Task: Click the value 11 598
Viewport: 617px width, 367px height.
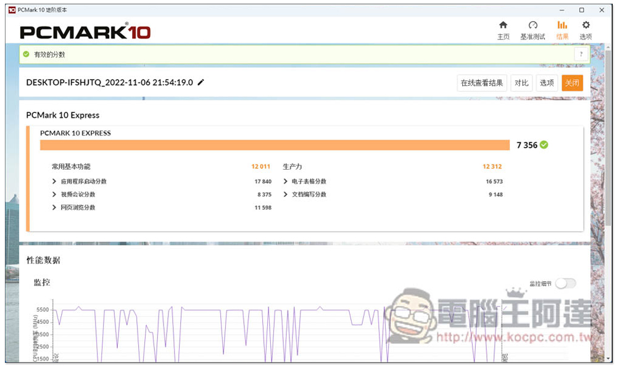Action: tap(263, 207)
